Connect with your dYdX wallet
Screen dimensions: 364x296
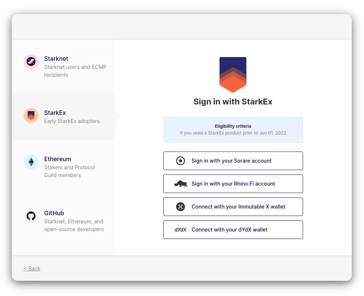[233, 230]
